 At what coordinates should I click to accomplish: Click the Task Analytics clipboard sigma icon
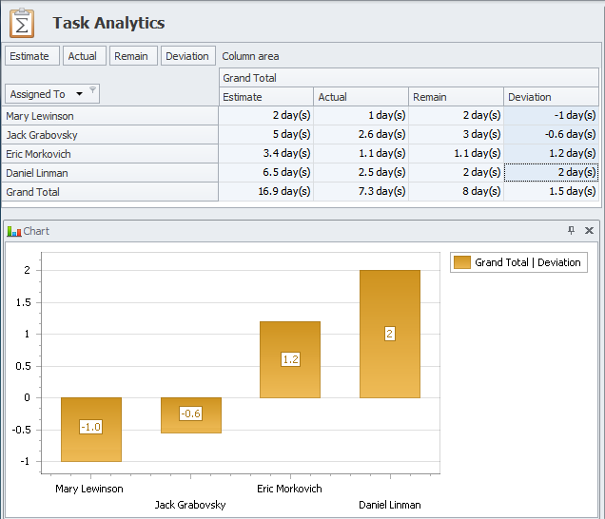coord(23,22)
